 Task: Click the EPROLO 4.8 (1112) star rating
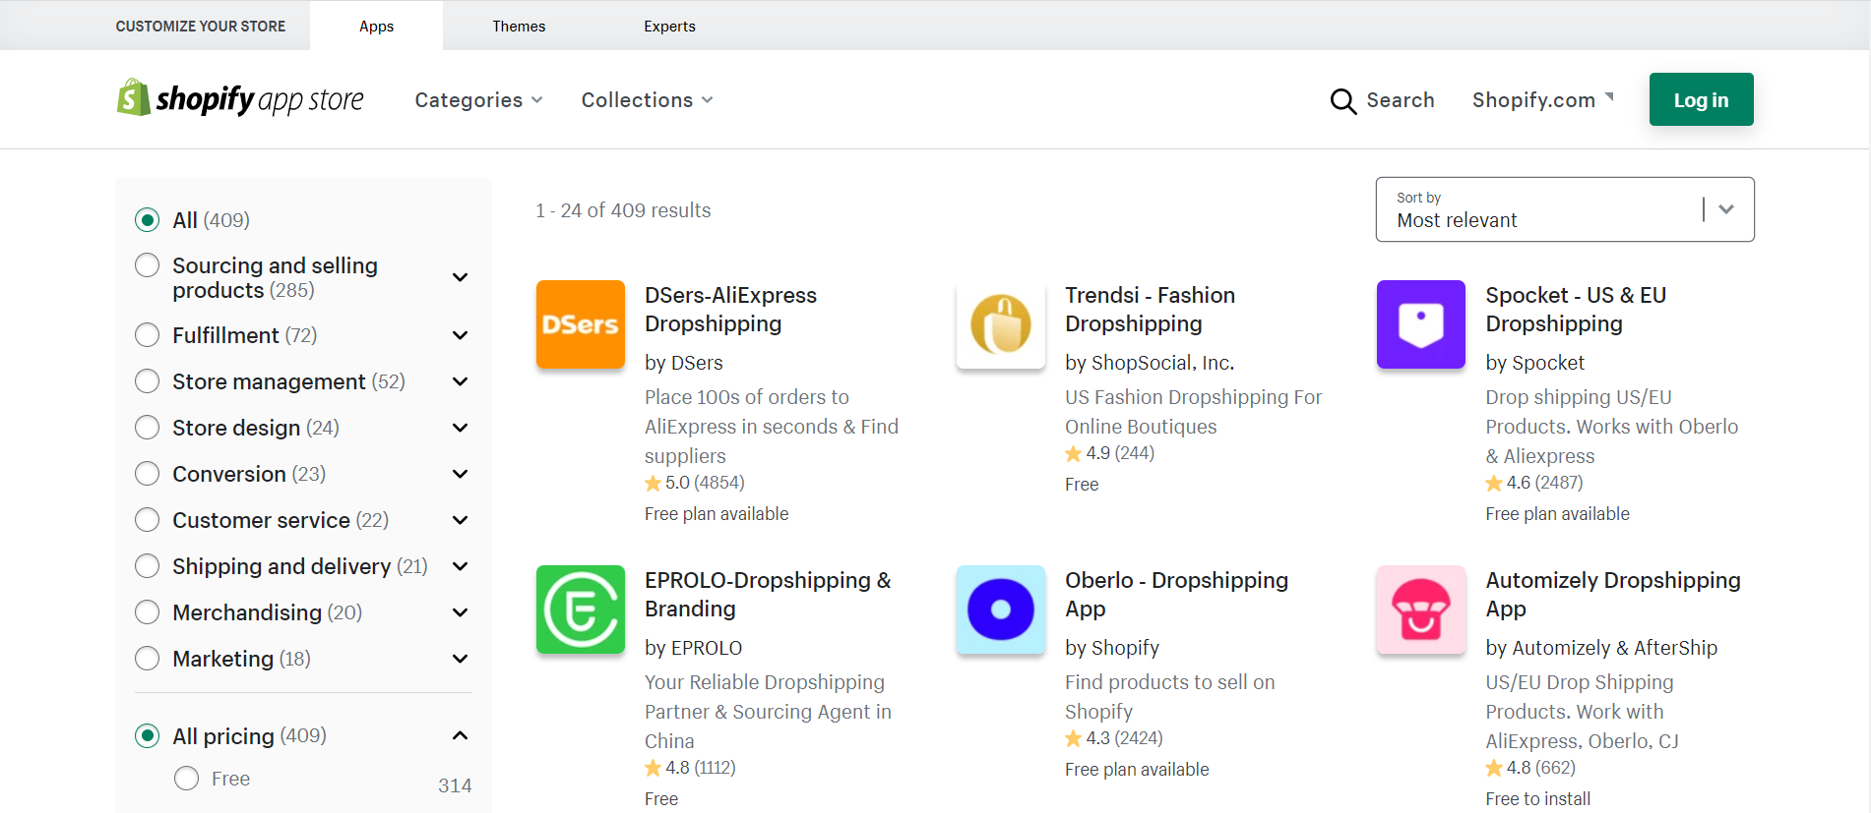point(690,768)
